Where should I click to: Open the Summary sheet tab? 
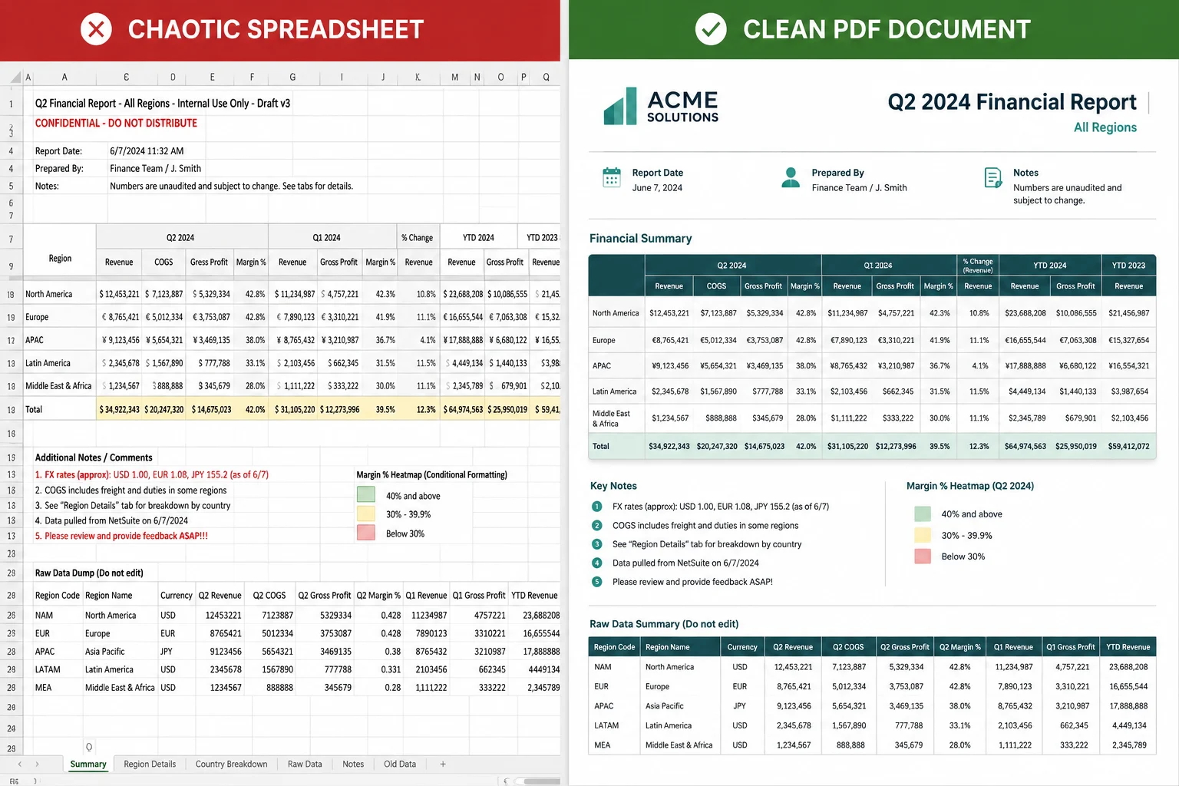point(88,765)
